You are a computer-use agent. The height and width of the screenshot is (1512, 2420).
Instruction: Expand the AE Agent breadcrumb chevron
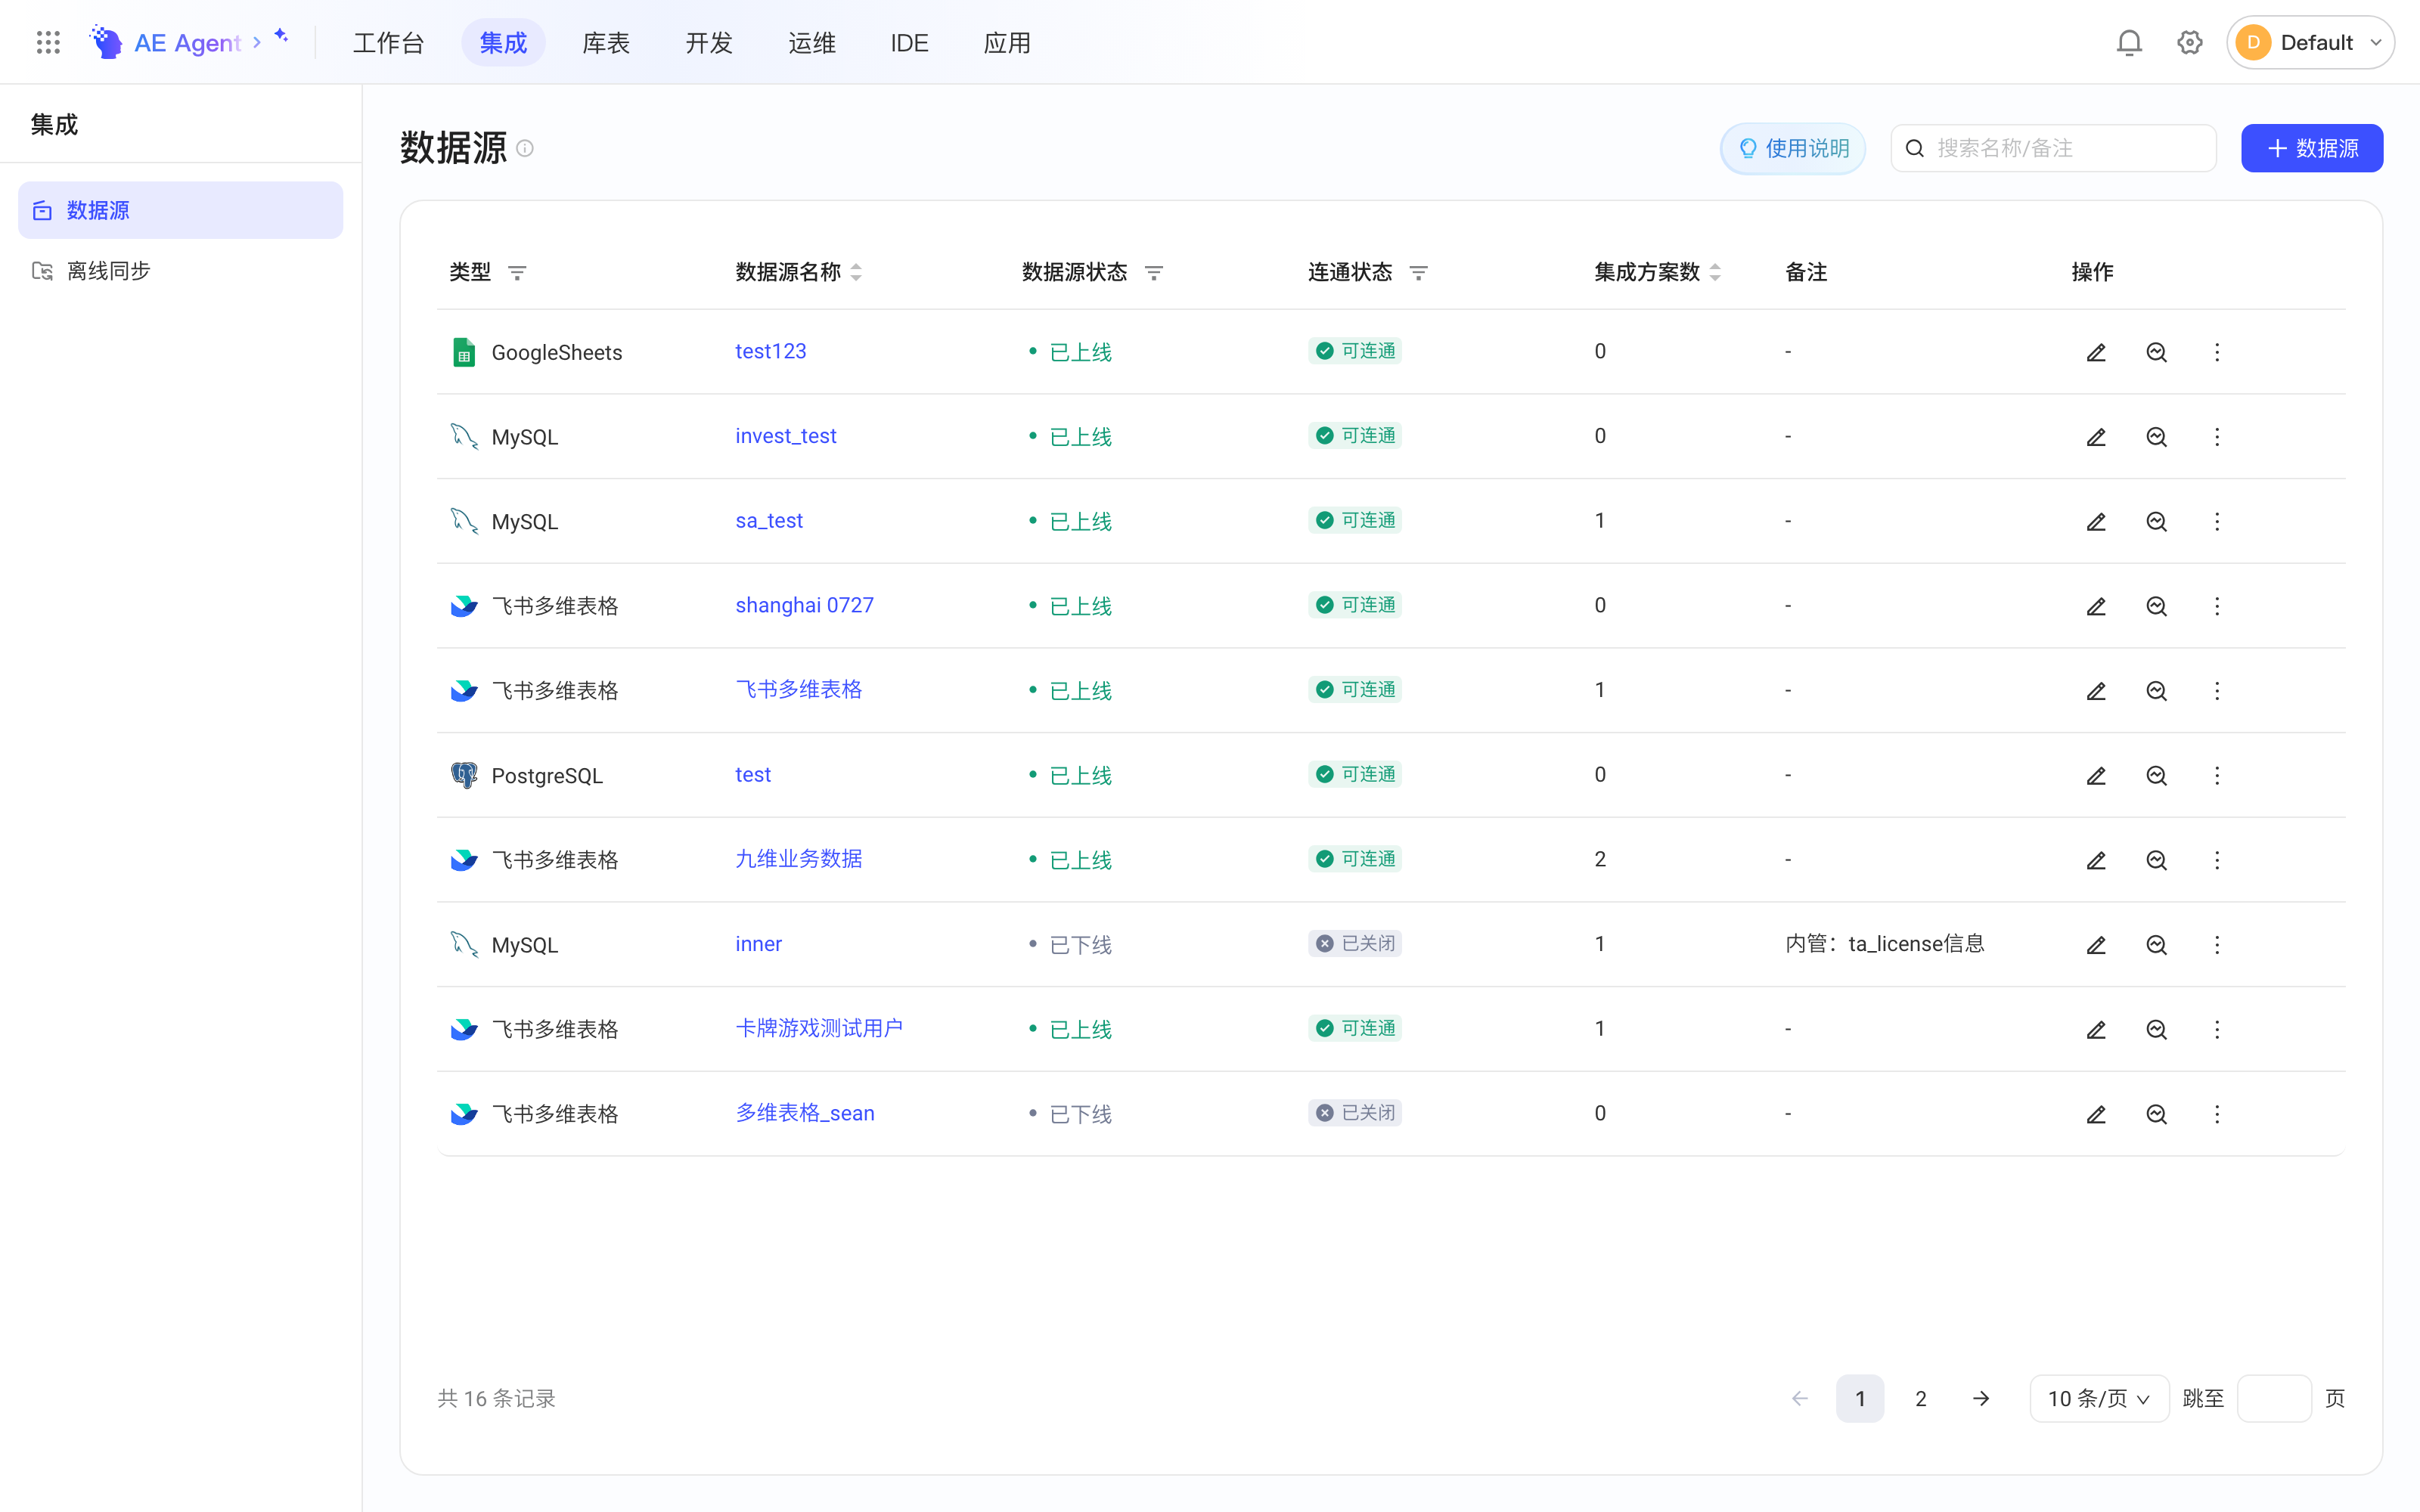coord(257,42)
